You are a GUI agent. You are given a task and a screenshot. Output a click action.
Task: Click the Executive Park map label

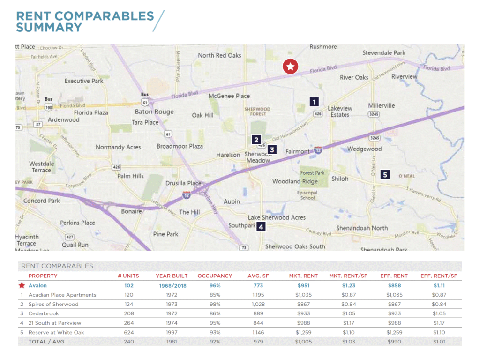coord(83,81)
